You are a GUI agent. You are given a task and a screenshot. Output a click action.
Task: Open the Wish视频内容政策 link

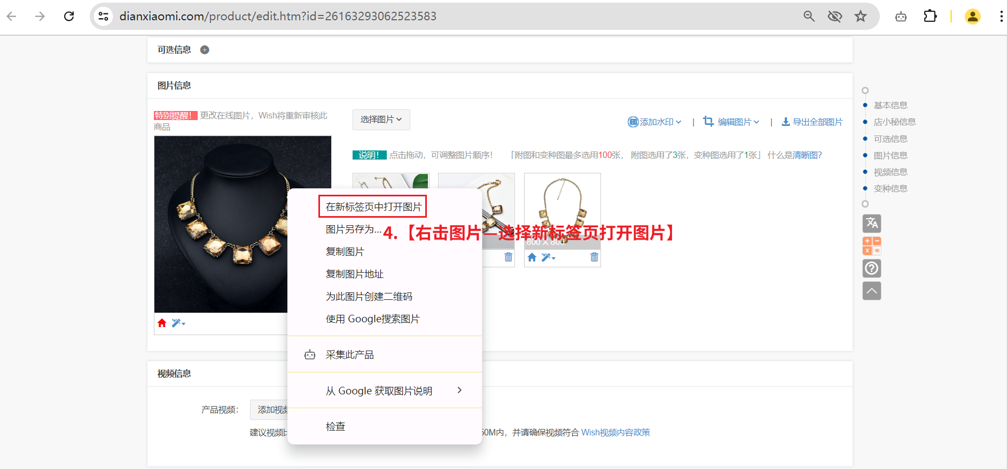point(615,433)
